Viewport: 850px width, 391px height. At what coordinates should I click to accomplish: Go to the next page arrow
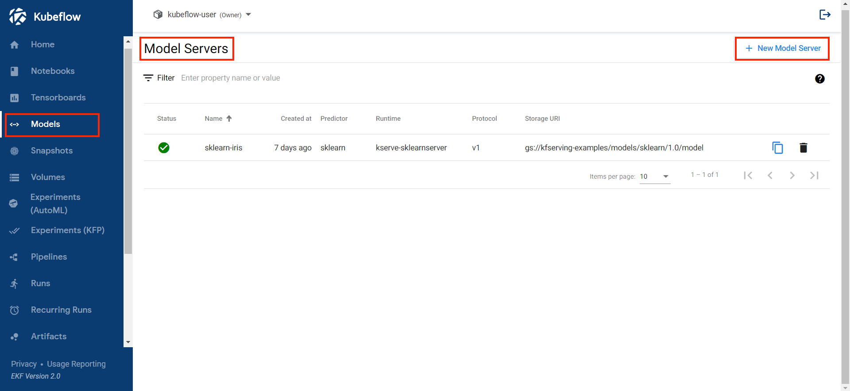(x=792, y=176)
